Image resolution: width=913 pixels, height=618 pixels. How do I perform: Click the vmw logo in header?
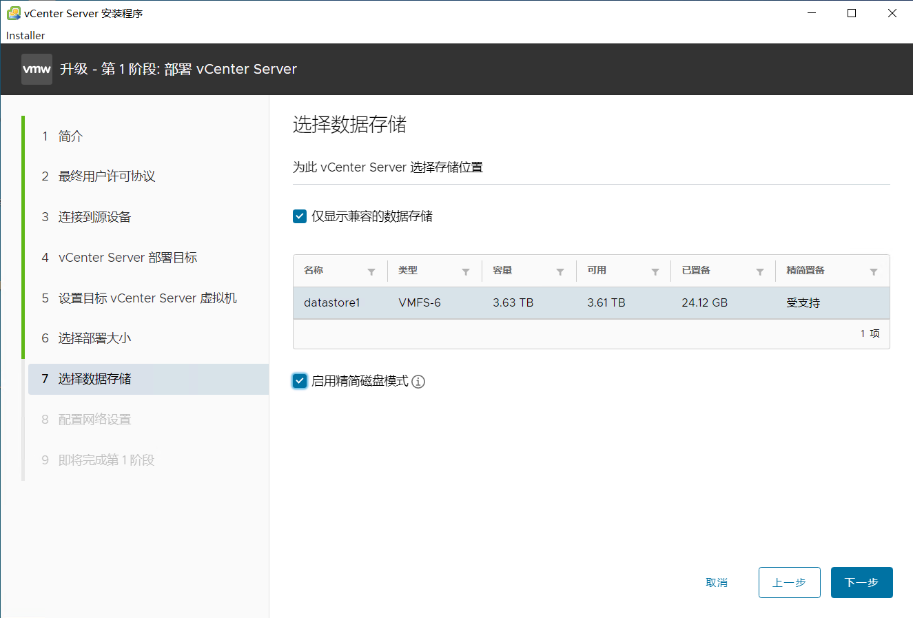[37, 69]
